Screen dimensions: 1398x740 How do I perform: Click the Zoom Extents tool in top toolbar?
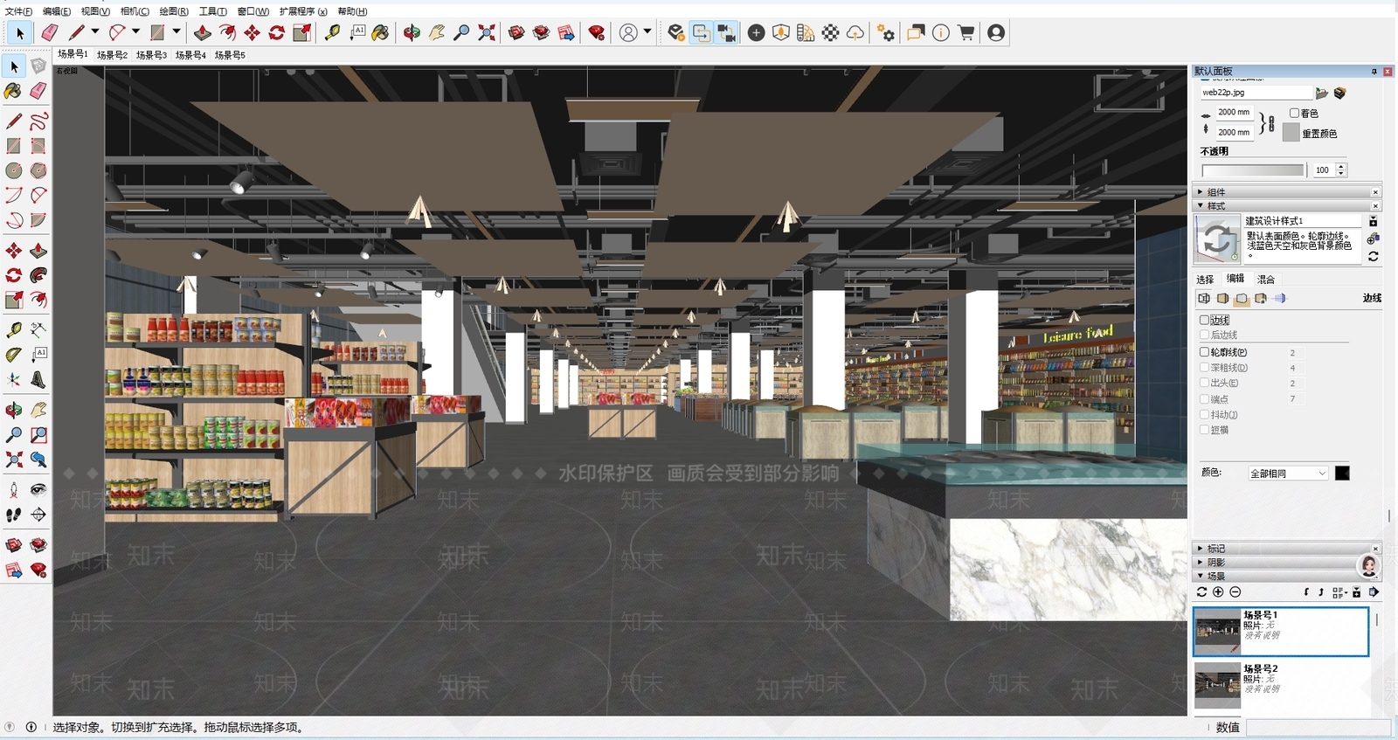point(487,32)
